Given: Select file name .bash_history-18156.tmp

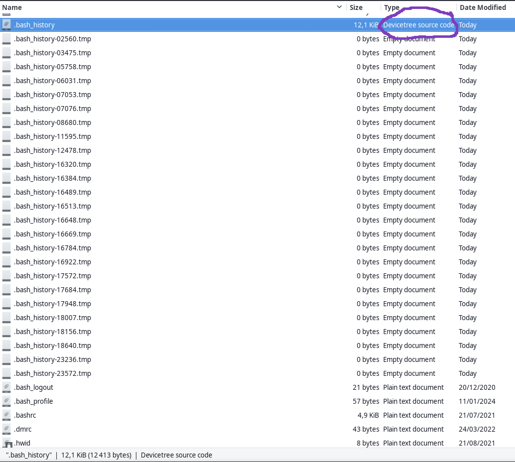Looking at the screenshot, I should pos(53,332).
